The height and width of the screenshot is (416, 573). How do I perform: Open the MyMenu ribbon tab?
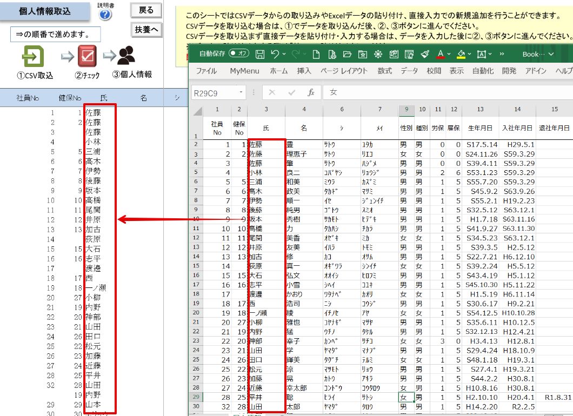[x=244, y=71]
